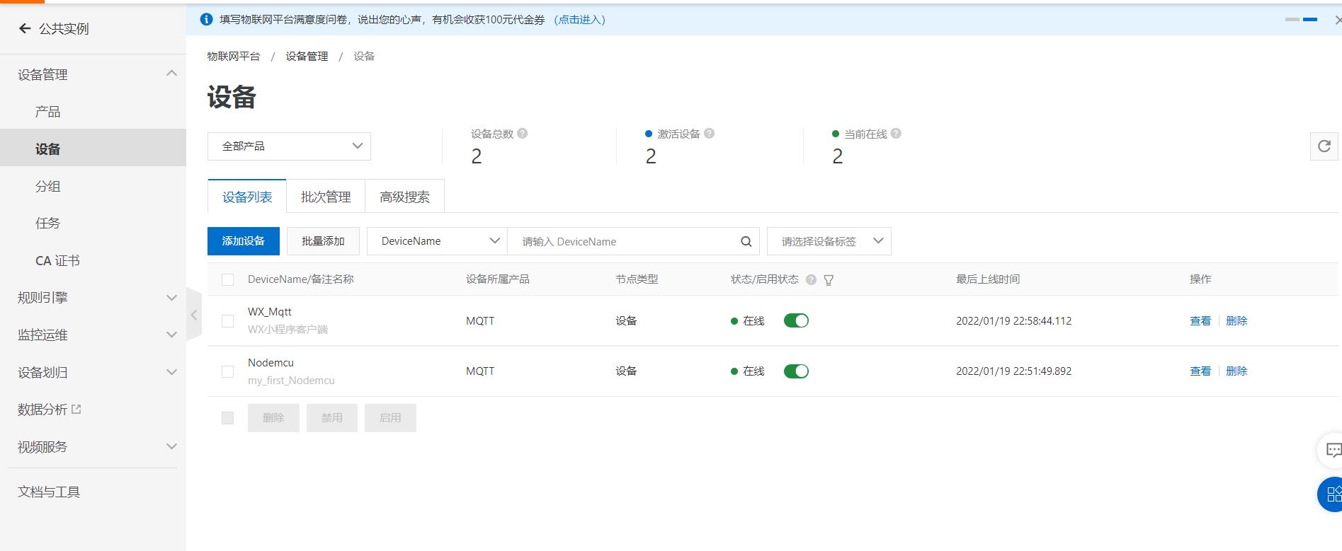The width and height of the screenshot is (1342, 551).
Task: Open the status filter funnel icon
Action: pyautogui.click(x=829, y=280)
